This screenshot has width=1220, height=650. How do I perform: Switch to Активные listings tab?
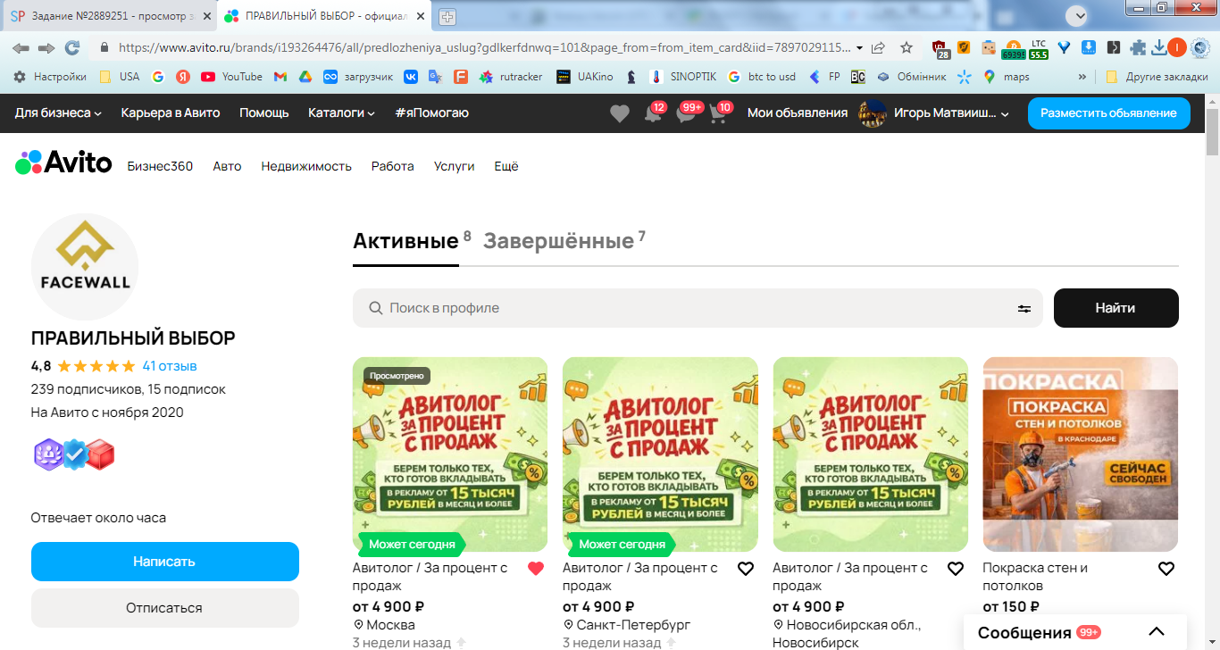(x=405, y=240)
